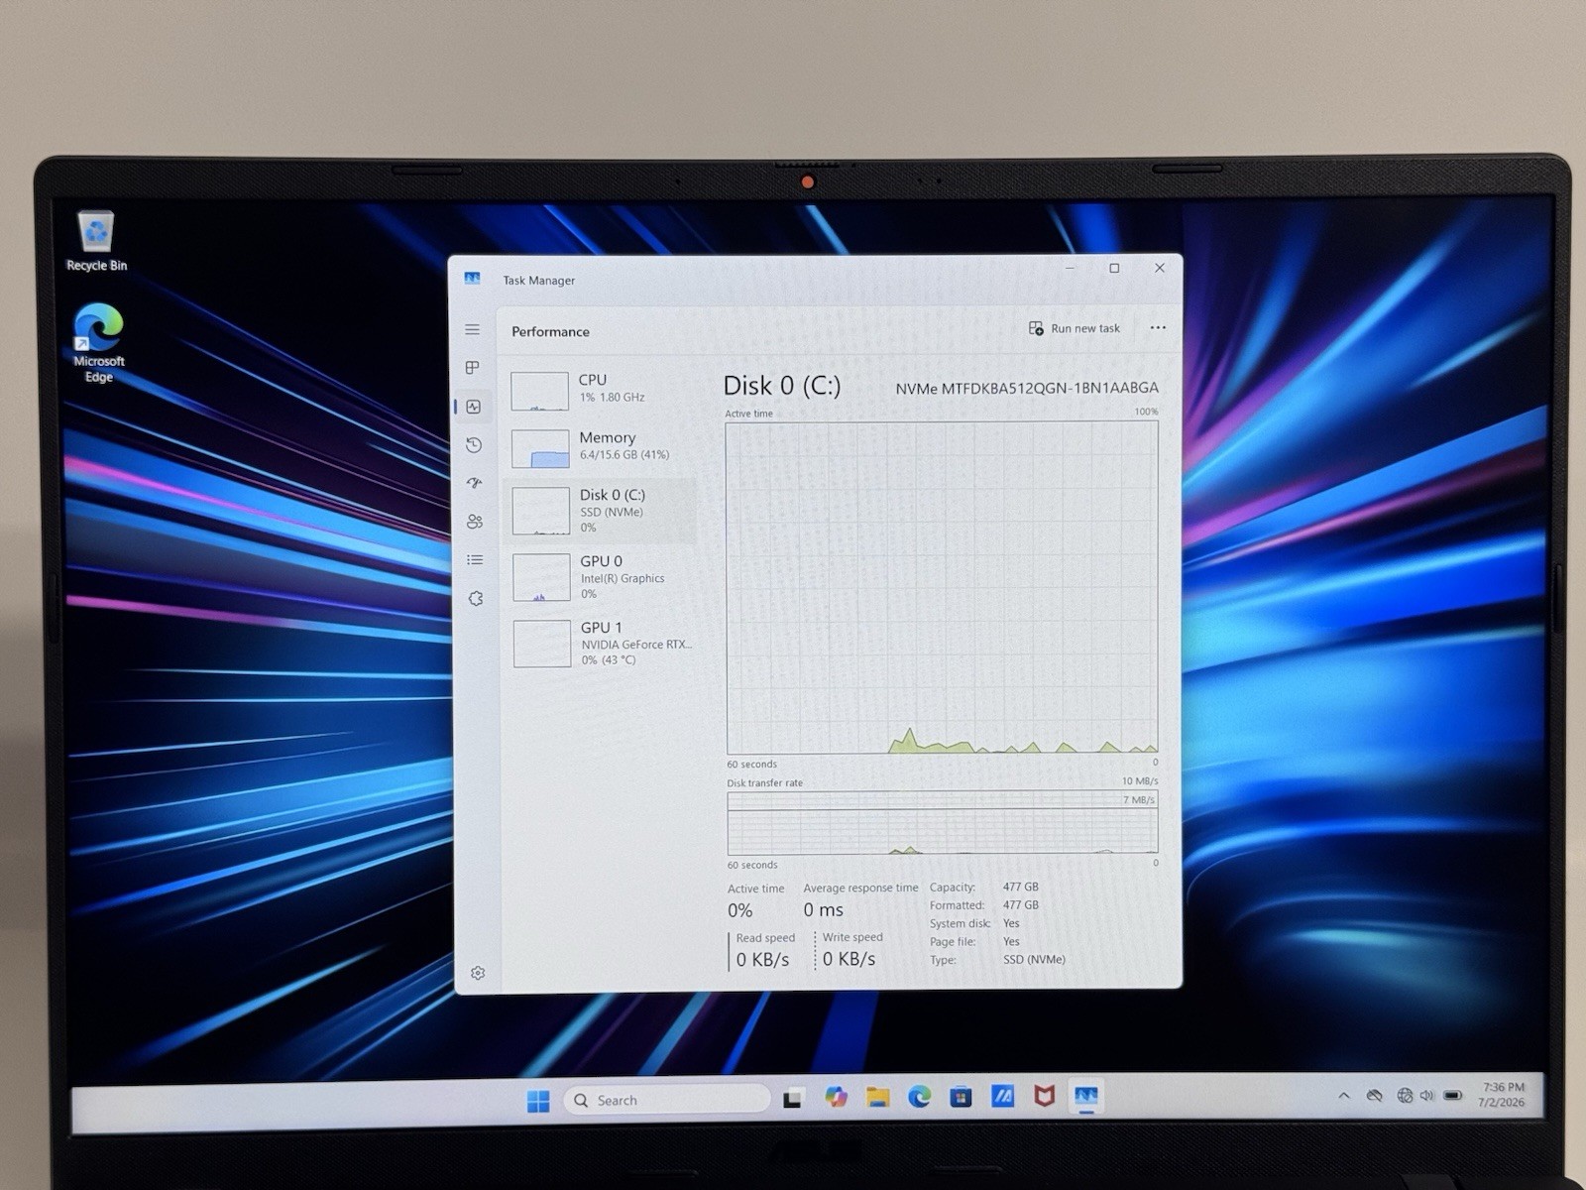Open Microsoft Store from the taskbar
The height and width of the screenshot is (1190, 1586).
tap(961, 1097)
